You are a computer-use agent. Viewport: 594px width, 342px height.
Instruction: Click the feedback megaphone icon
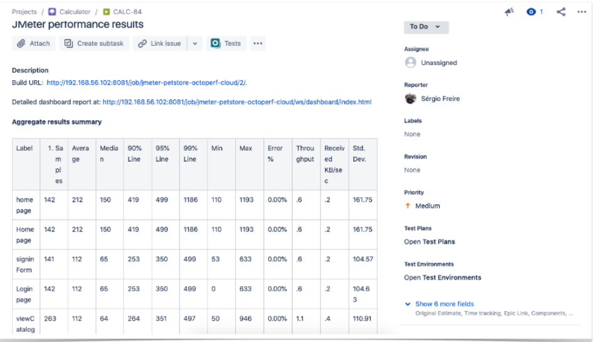click(x=509, y=12)
